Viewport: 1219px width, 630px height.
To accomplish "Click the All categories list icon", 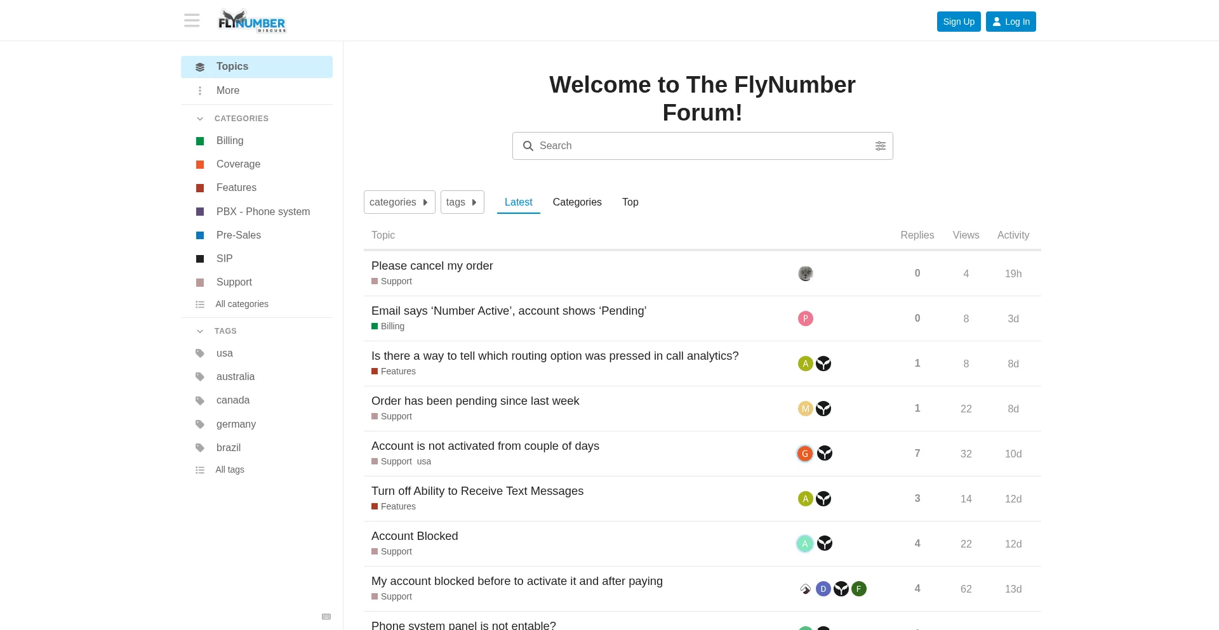I will [200, 305].
